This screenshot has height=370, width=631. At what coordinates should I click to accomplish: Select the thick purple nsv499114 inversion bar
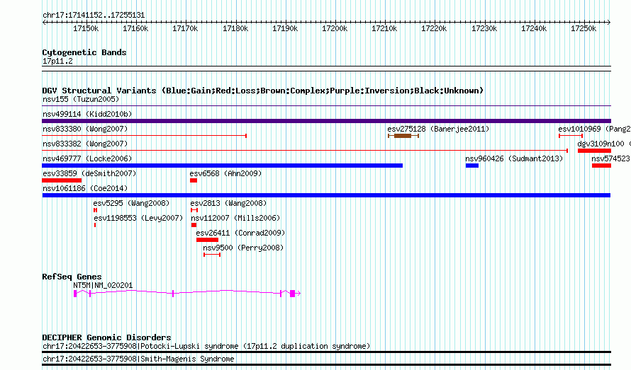pos(326,121)
